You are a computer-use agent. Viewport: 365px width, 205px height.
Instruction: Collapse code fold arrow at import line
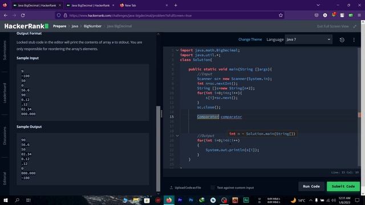(x=177, y=50)
